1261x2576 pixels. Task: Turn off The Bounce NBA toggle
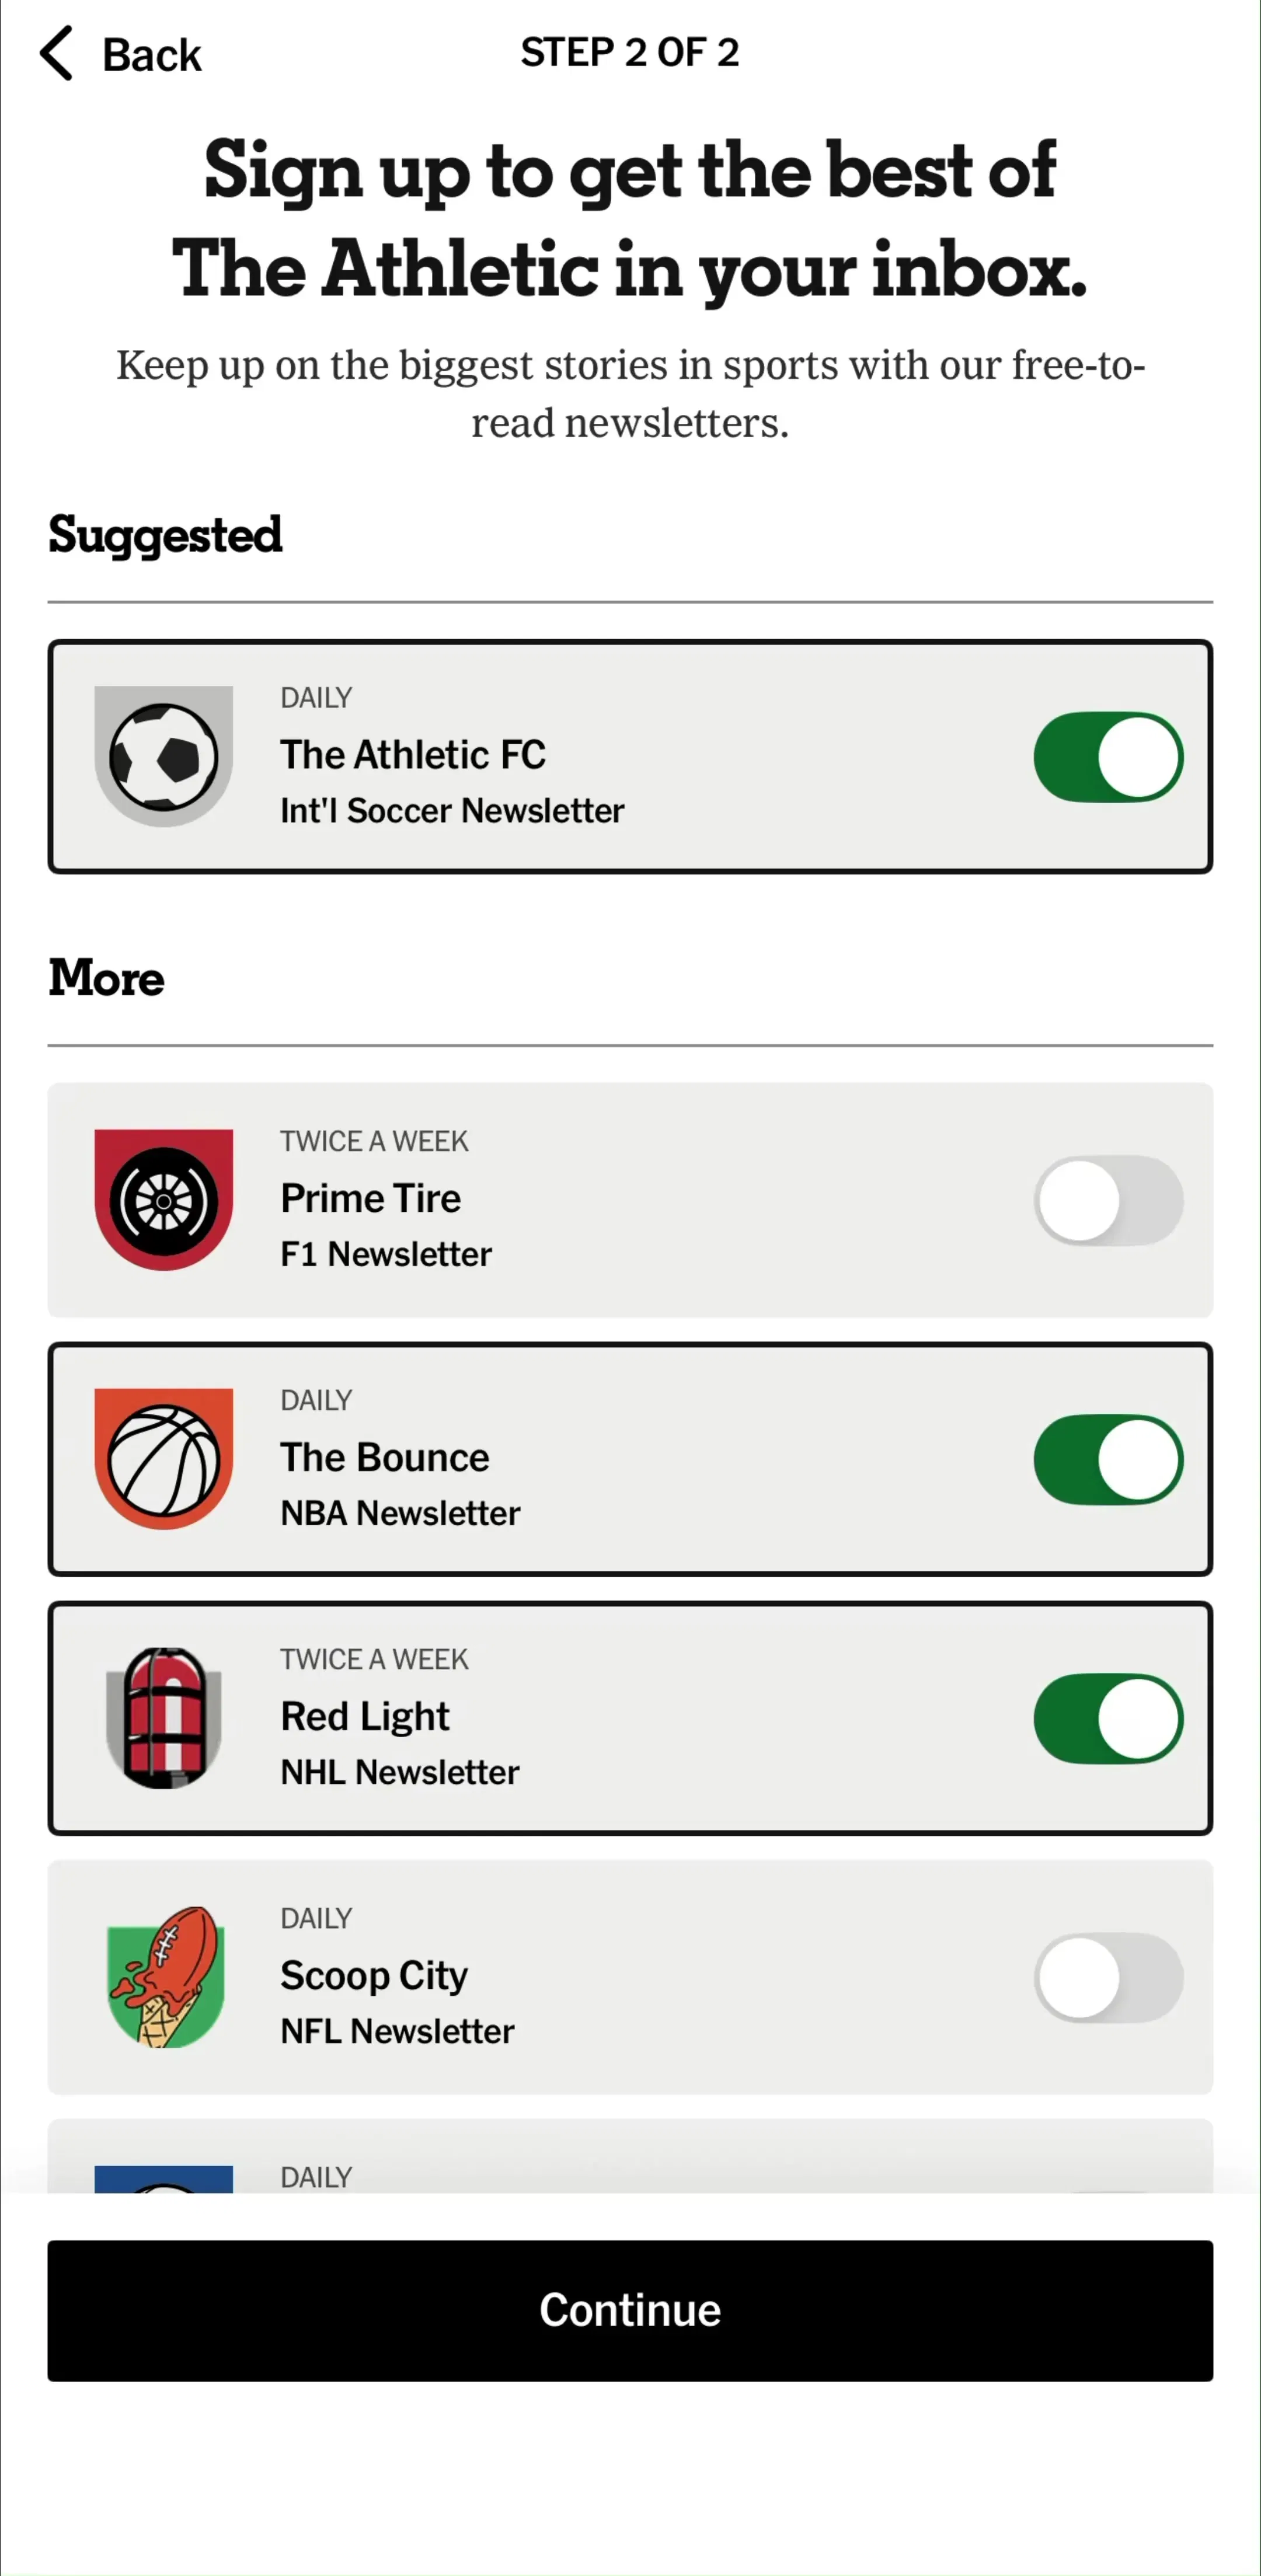tap(1108, 1460)
